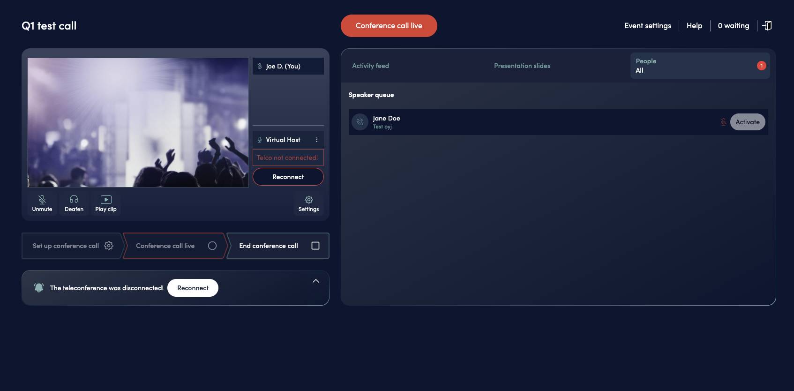Collapse the disconnected notification panel
The image size is (794, 391).
click(316, 281)
